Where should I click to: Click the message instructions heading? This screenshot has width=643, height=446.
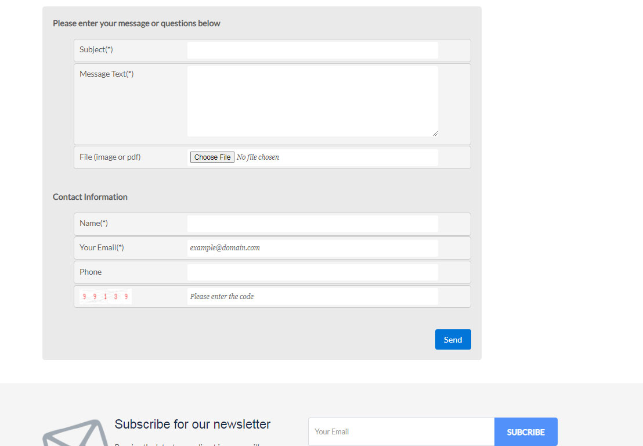pyautogui.click(x=136, y=23)
